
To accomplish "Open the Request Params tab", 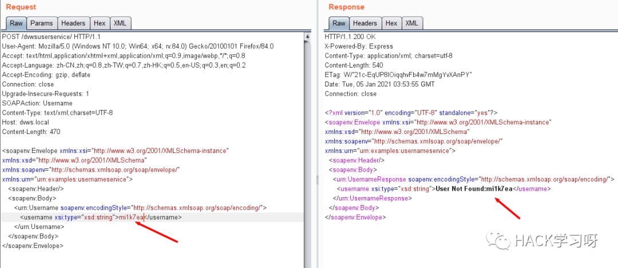I will (x=42, y=23).
